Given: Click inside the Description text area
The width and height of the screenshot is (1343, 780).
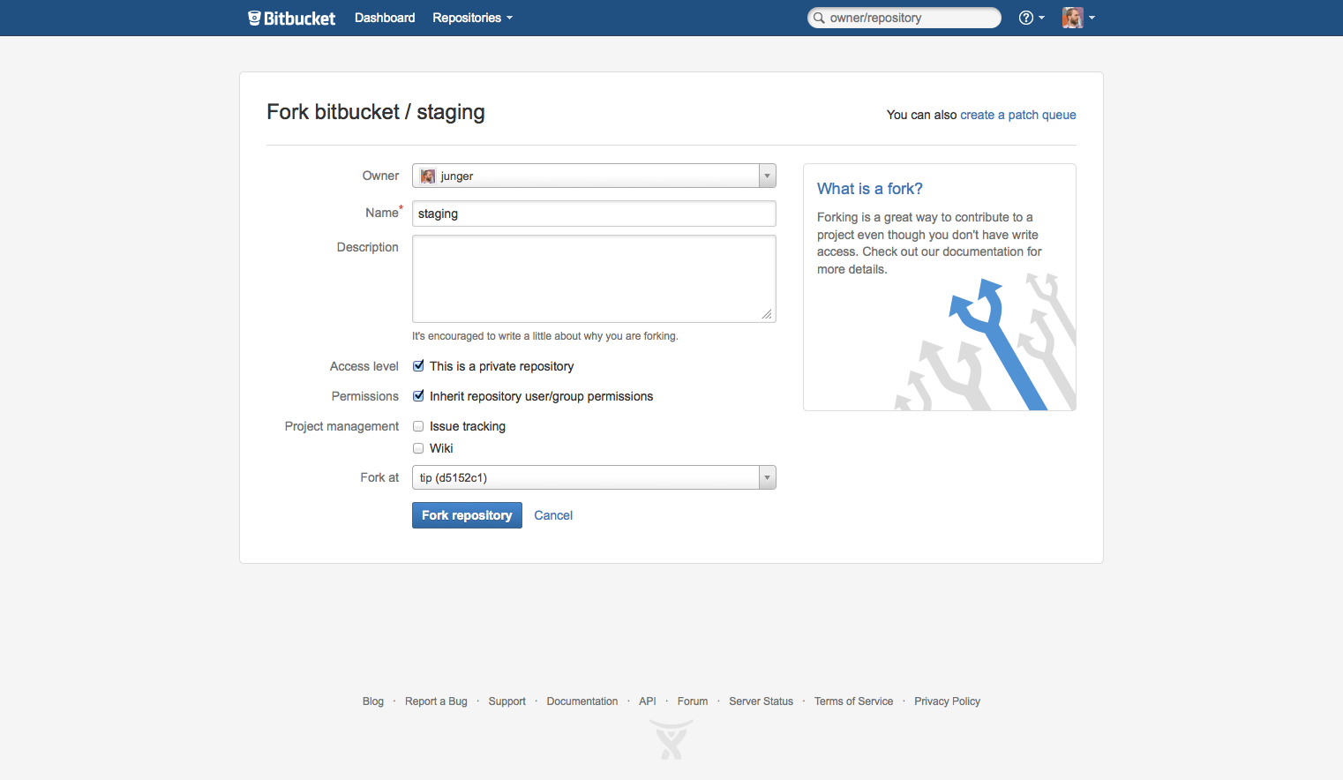Looking at the screenshot, I should [x=593, y=278].
